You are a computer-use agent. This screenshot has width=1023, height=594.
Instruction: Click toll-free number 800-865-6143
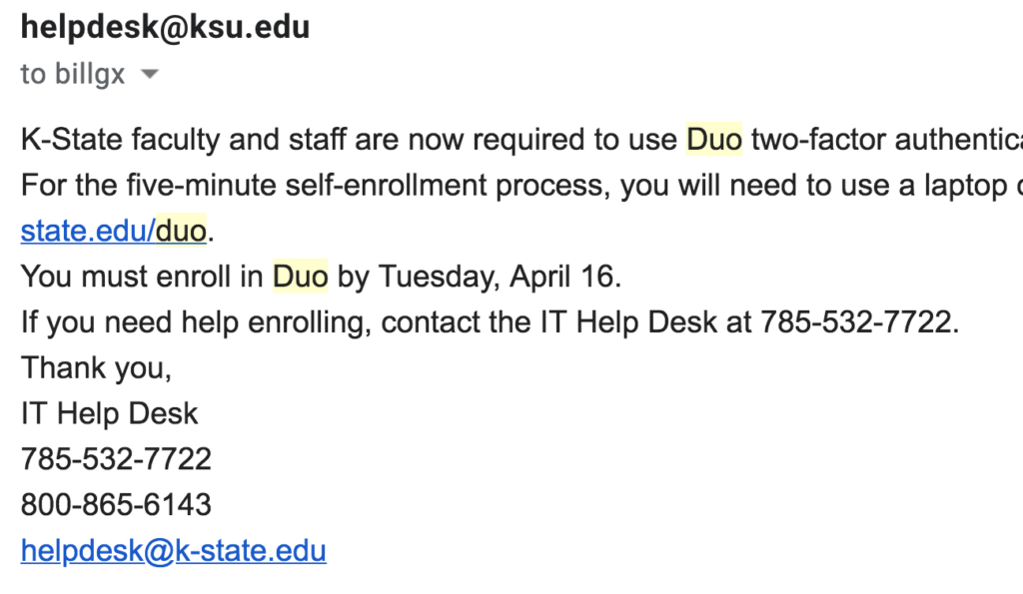click(x=116, y=505)
